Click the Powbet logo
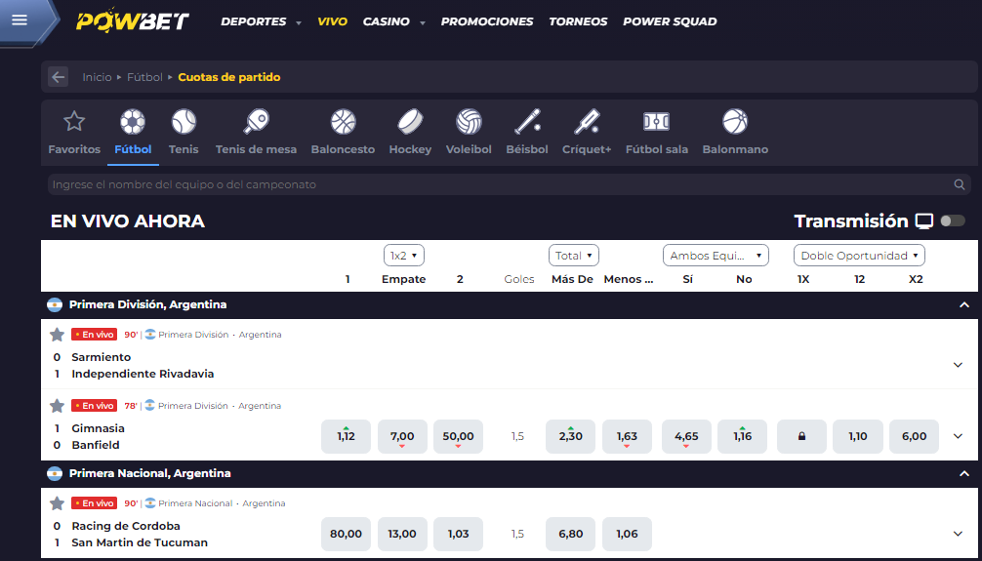This screenshot has width=982, height=561. click(132, 20)
